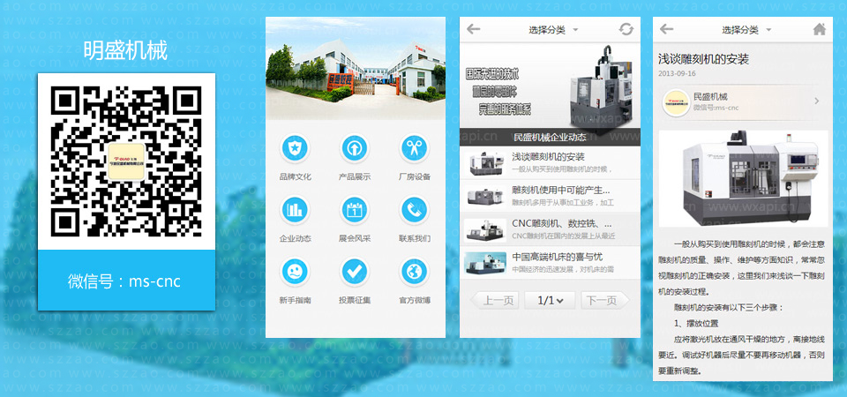Click the 品牌文化 label
The height and width of the screenshot is (397, 847).
point(295,176)
